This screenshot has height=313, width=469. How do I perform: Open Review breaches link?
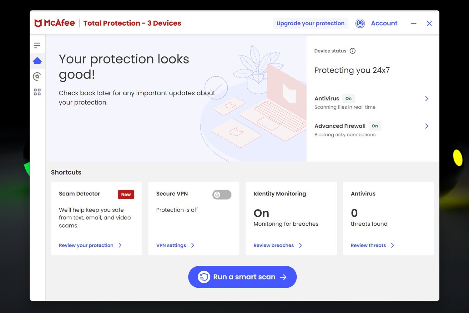coord(274,245)
